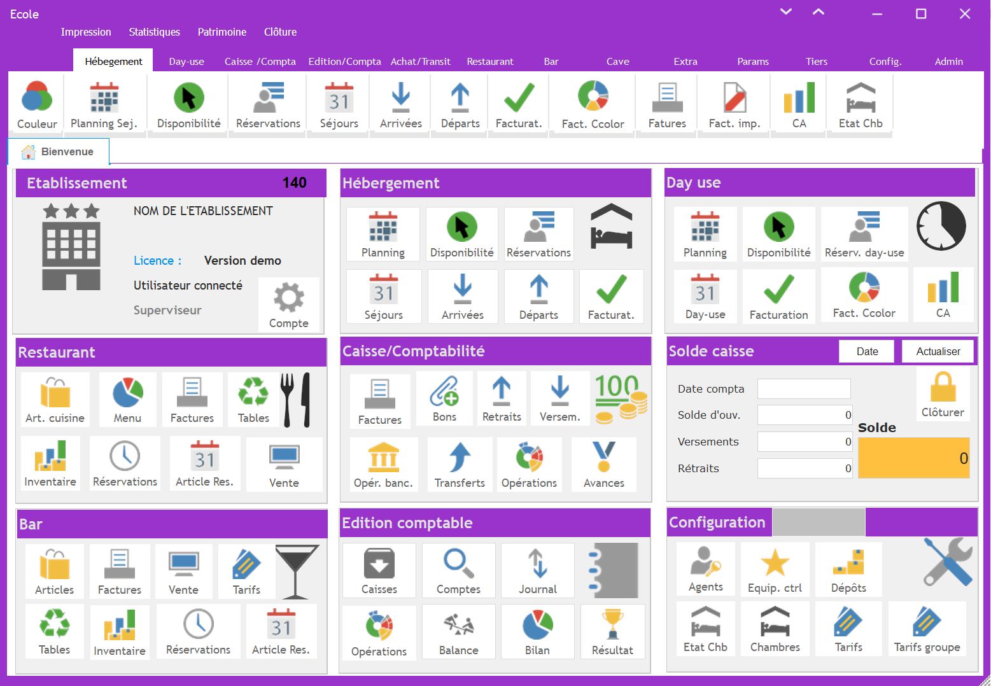Open the Compte settings gear
The width and height of the screenshot is (991, 686).
tap(288, 305)
